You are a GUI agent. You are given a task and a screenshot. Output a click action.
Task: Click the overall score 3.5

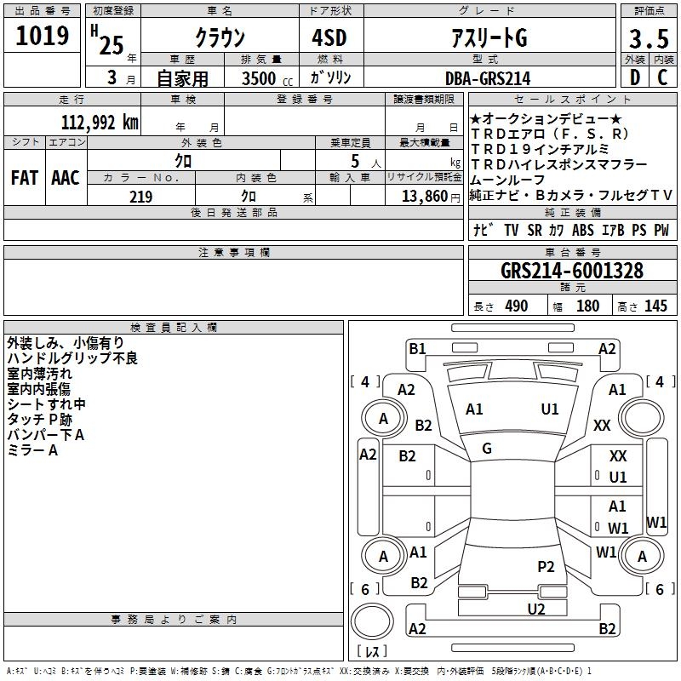[649, 39]
